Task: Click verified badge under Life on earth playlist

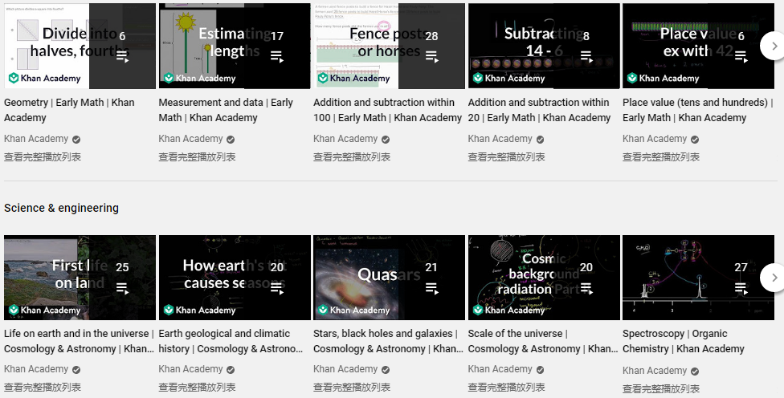Action: 76,370
